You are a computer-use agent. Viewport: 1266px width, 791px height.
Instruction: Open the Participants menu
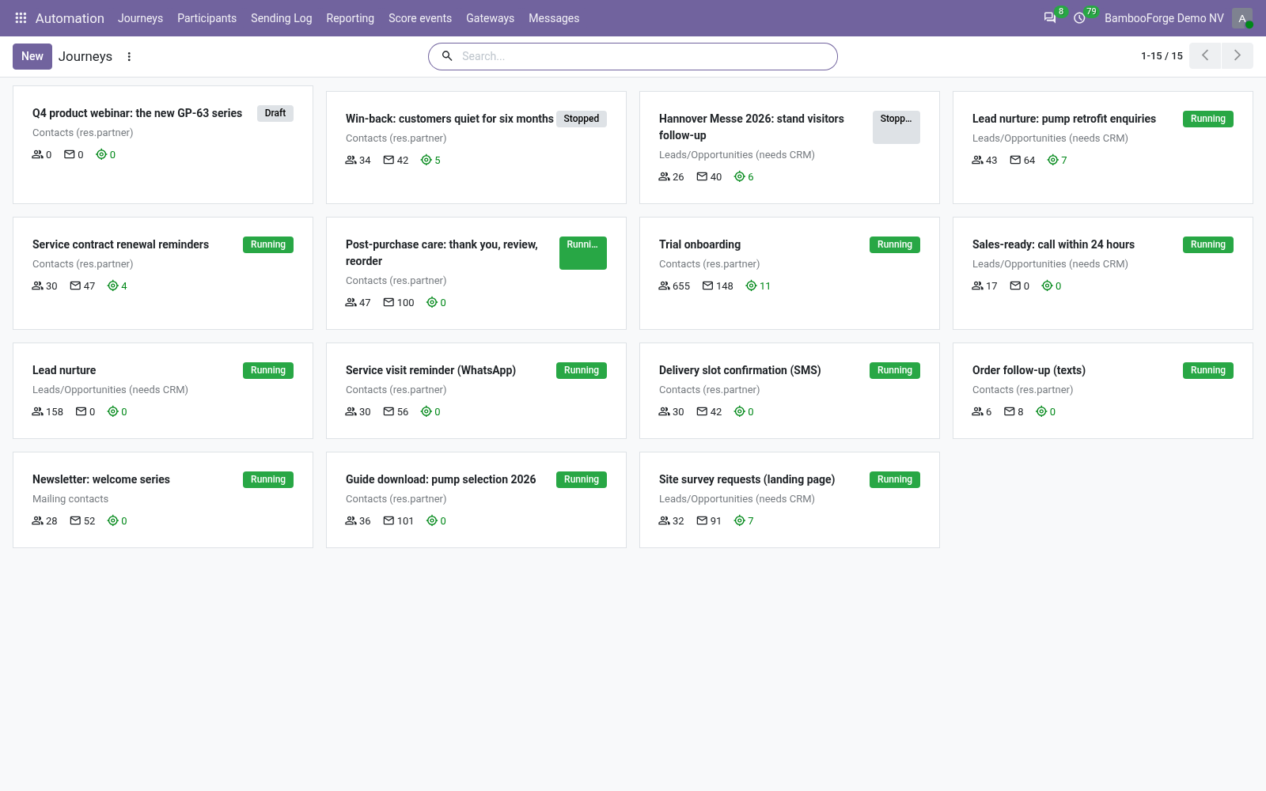point(207,18)
